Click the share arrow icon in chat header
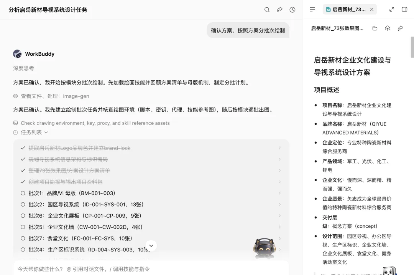 [279, 10]
